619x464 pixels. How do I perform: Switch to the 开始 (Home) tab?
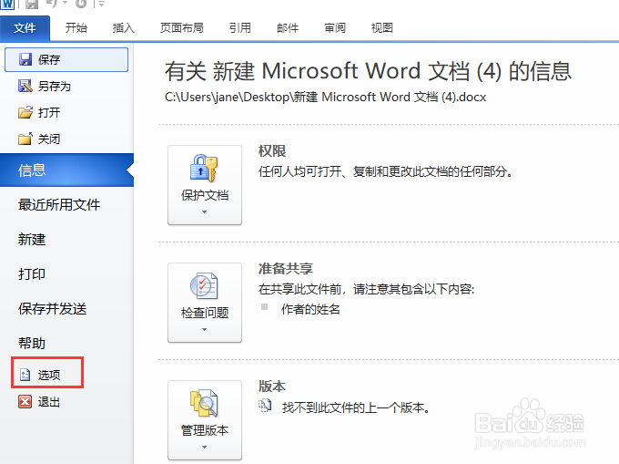click(76, 28)
